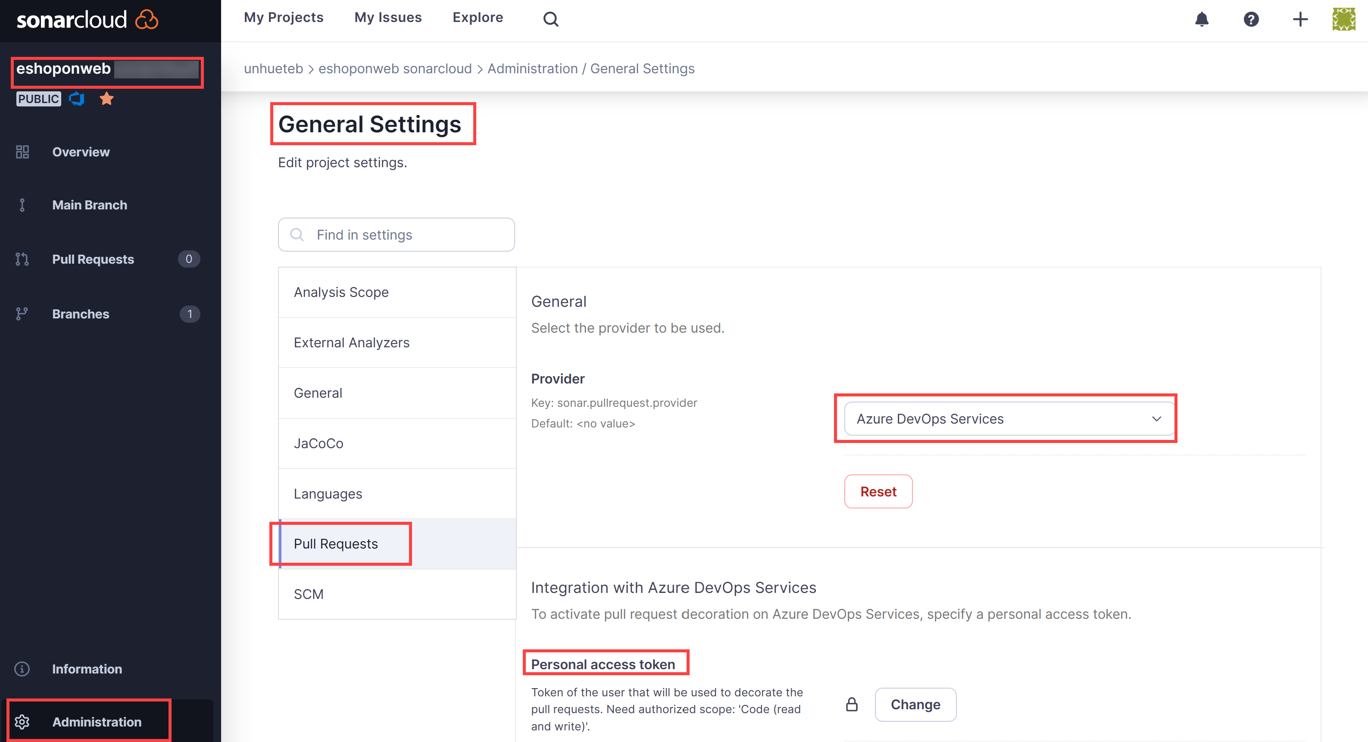
Task: Click into the Find in settings field
Action: [x=396, y=234]
